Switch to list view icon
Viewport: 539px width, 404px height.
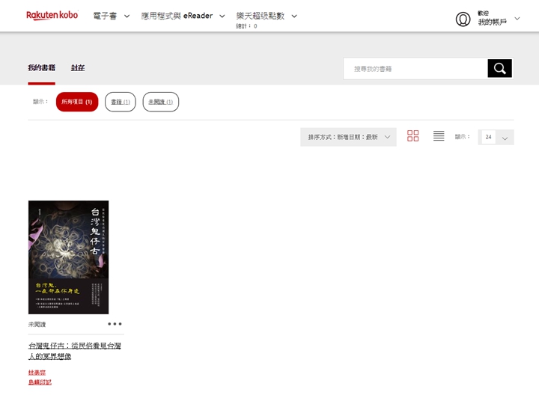point(439,135)
